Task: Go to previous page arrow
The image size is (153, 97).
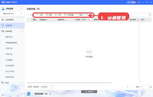Action: 123,87
